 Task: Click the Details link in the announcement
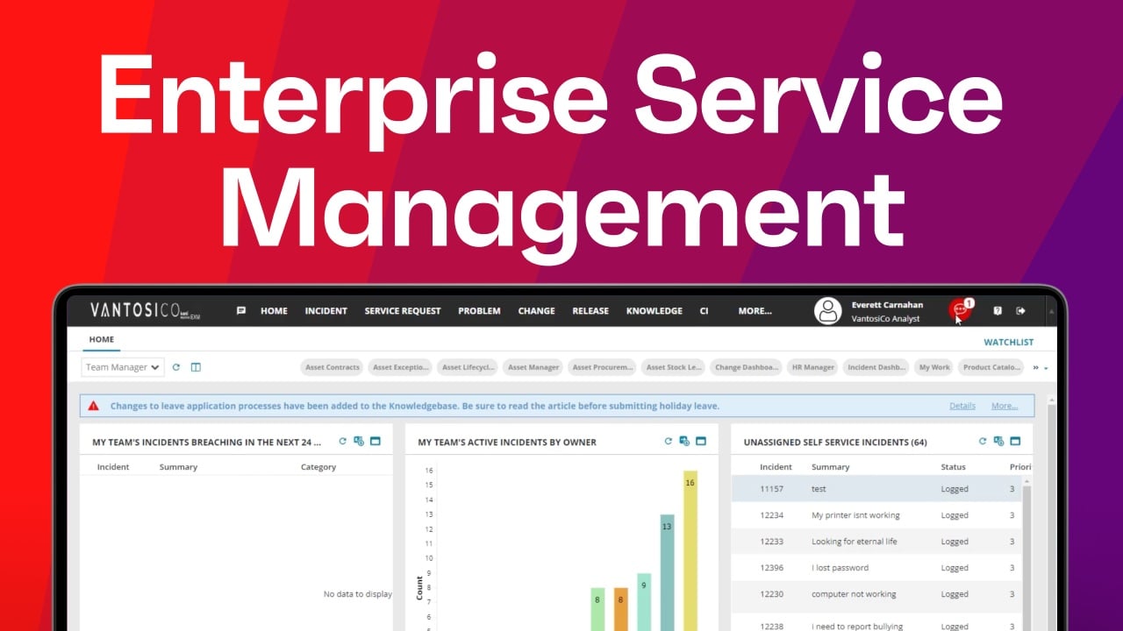(x=962, y=406)
